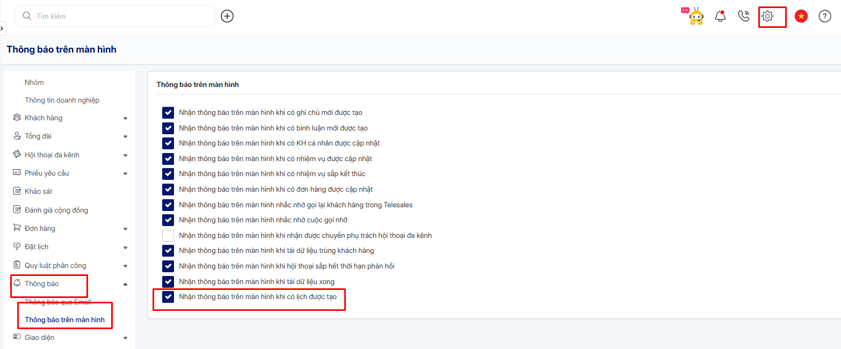This screenshot has height=349, width=841.
Task: Open the help question mark icon
Action: pos(824,17)
